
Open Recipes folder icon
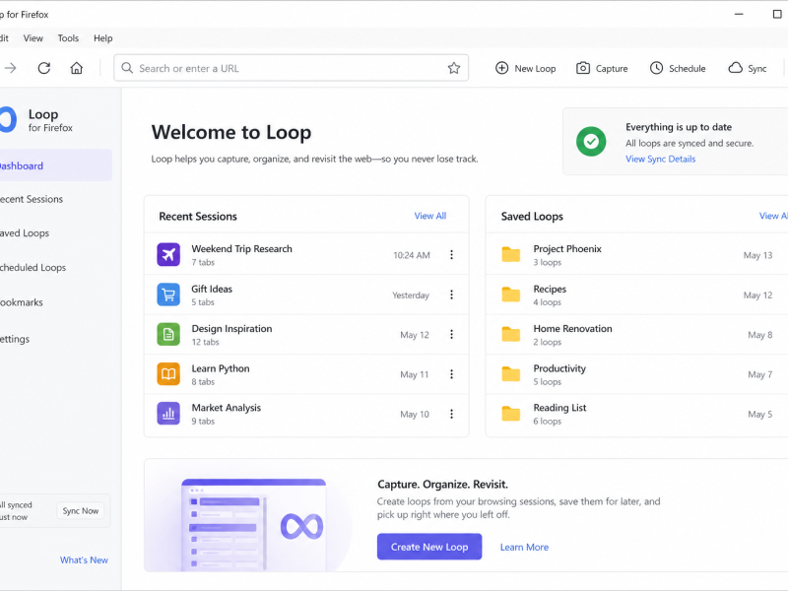click(x=511, y=295)
